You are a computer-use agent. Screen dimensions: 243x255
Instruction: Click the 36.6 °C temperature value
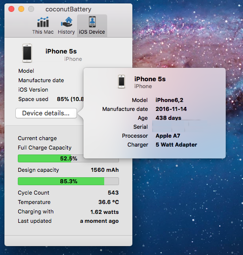point(109,202)
